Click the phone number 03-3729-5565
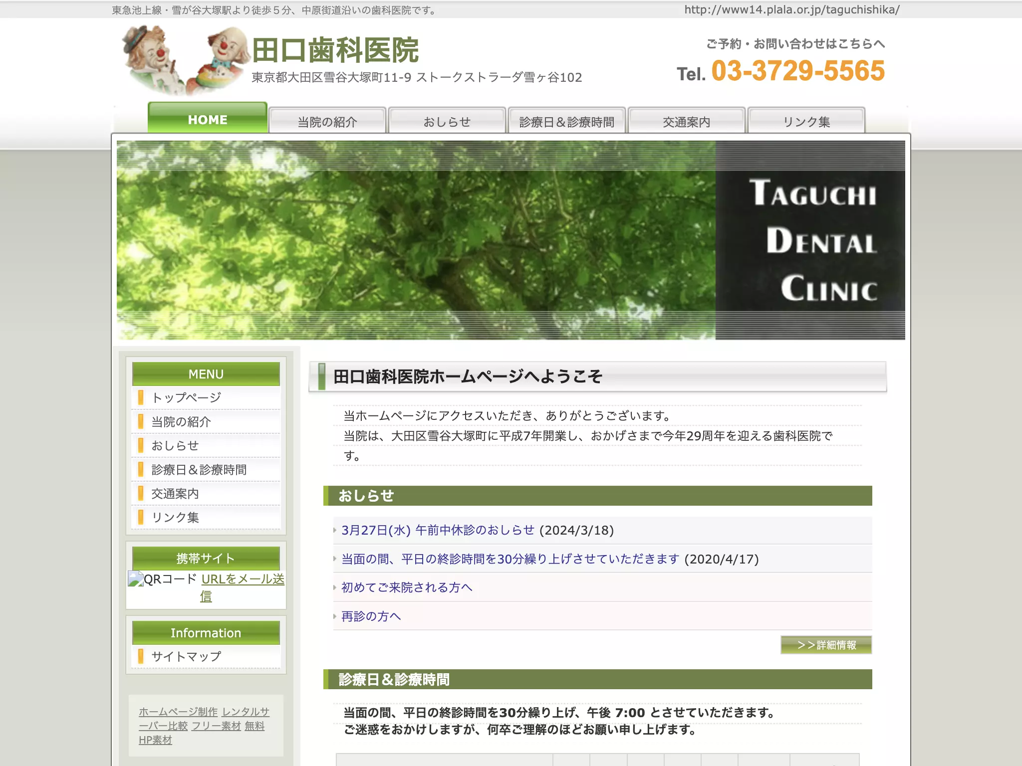 pos(798,70)
